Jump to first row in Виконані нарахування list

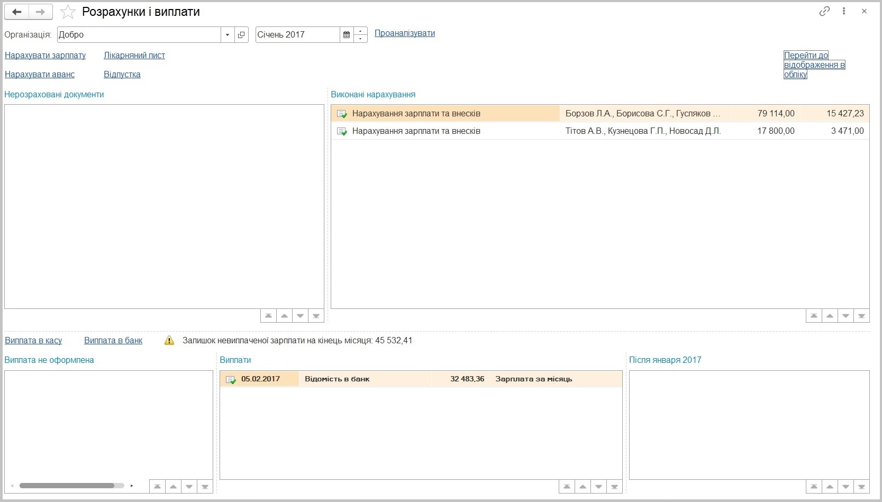click(814, 316)
